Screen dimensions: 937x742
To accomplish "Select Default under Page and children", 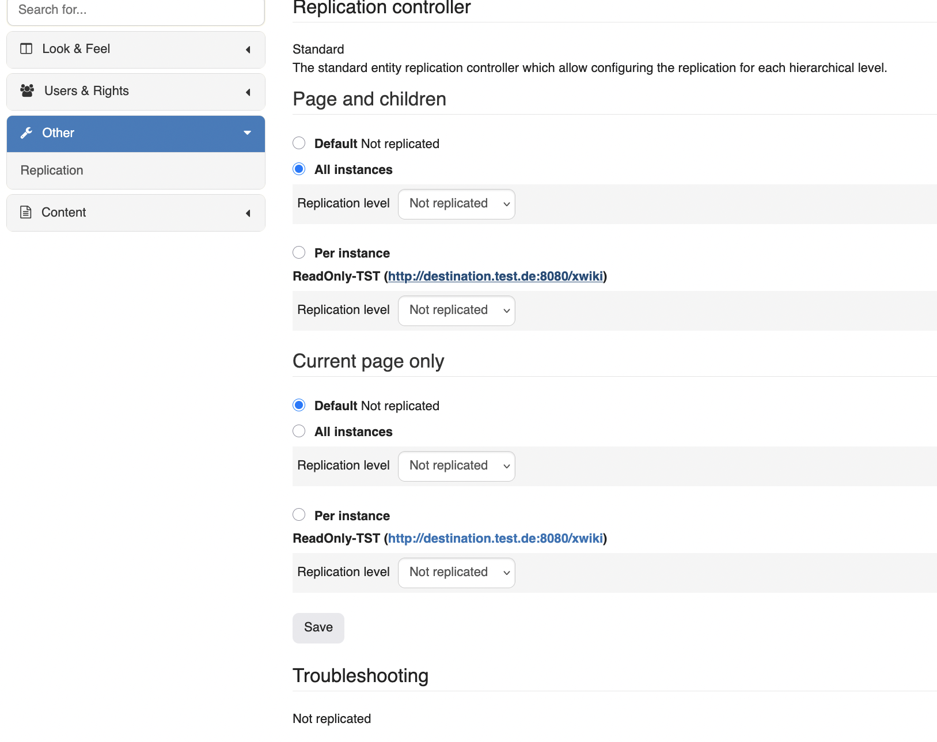I will 299,143.
